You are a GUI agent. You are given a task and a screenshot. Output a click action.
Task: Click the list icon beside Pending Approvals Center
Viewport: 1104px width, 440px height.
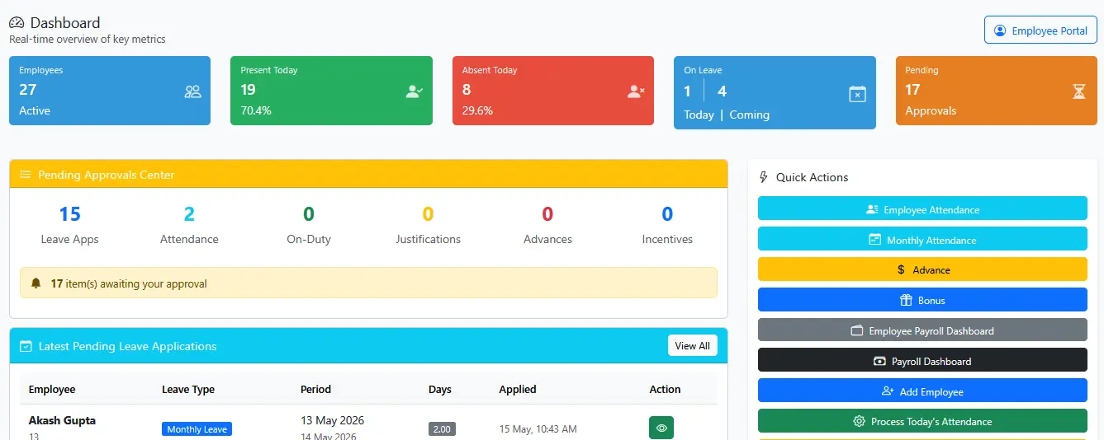click(x=26, y=175)
